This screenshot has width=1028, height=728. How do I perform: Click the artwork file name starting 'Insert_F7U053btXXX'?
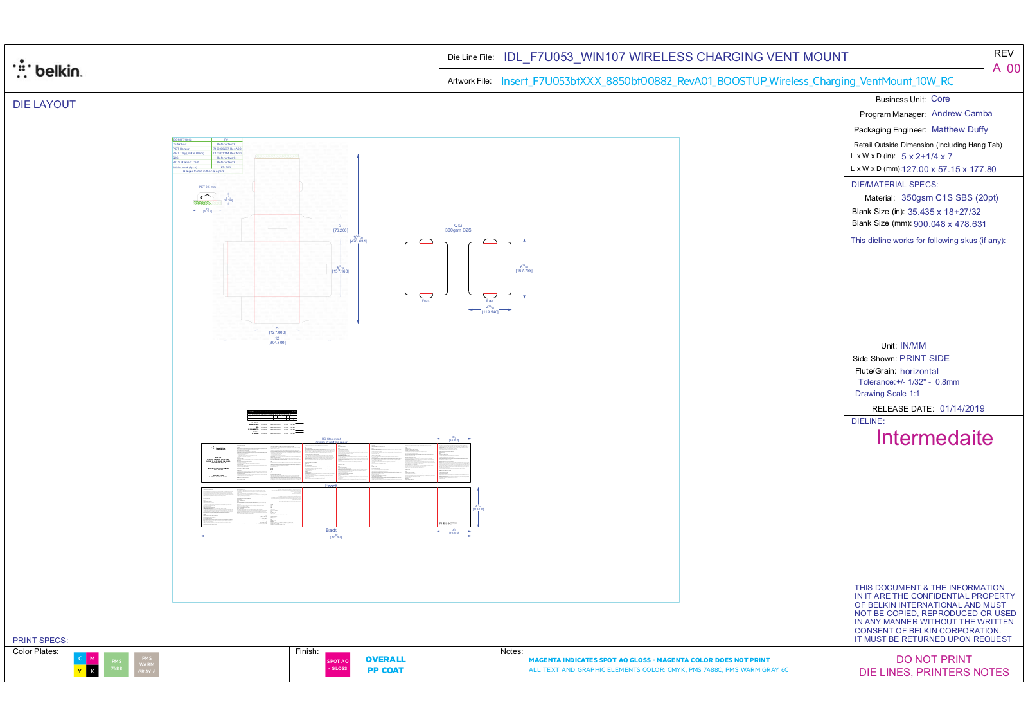pos(727,81)
